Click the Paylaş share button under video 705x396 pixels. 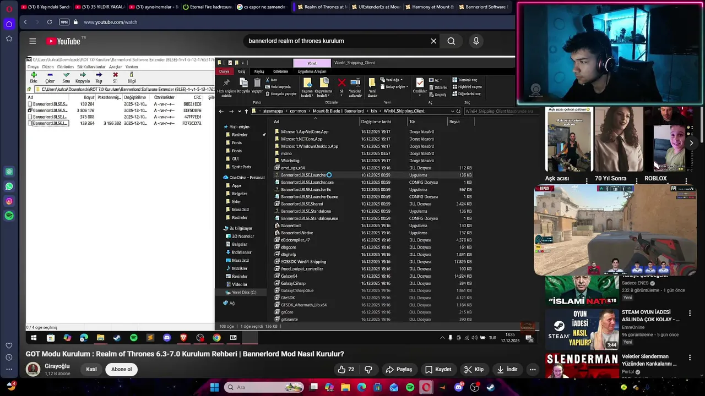click(399, 370)
